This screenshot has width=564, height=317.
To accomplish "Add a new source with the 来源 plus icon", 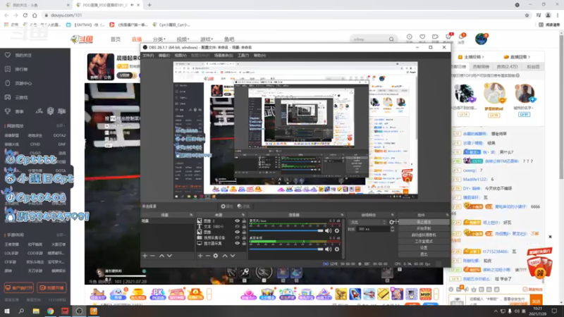I will click(200, 256).
